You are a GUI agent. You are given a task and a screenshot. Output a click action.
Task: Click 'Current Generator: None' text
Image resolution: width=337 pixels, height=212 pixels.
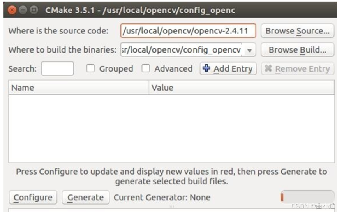point(162,197)
